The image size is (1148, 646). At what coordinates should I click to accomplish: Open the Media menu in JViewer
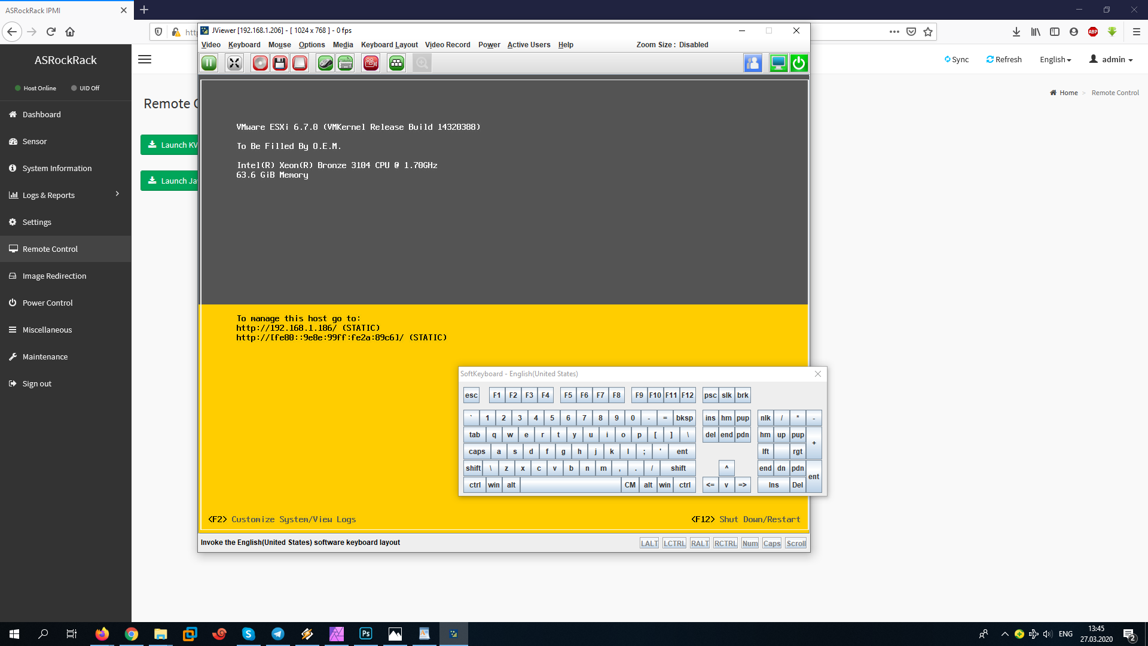click(343, 45)
